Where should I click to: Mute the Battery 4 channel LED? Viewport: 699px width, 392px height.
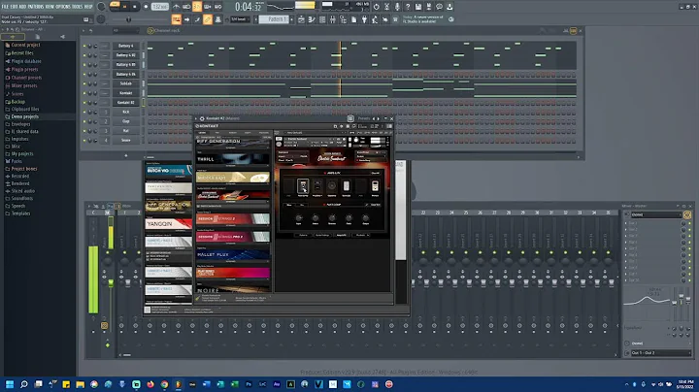tap(84, 46)
